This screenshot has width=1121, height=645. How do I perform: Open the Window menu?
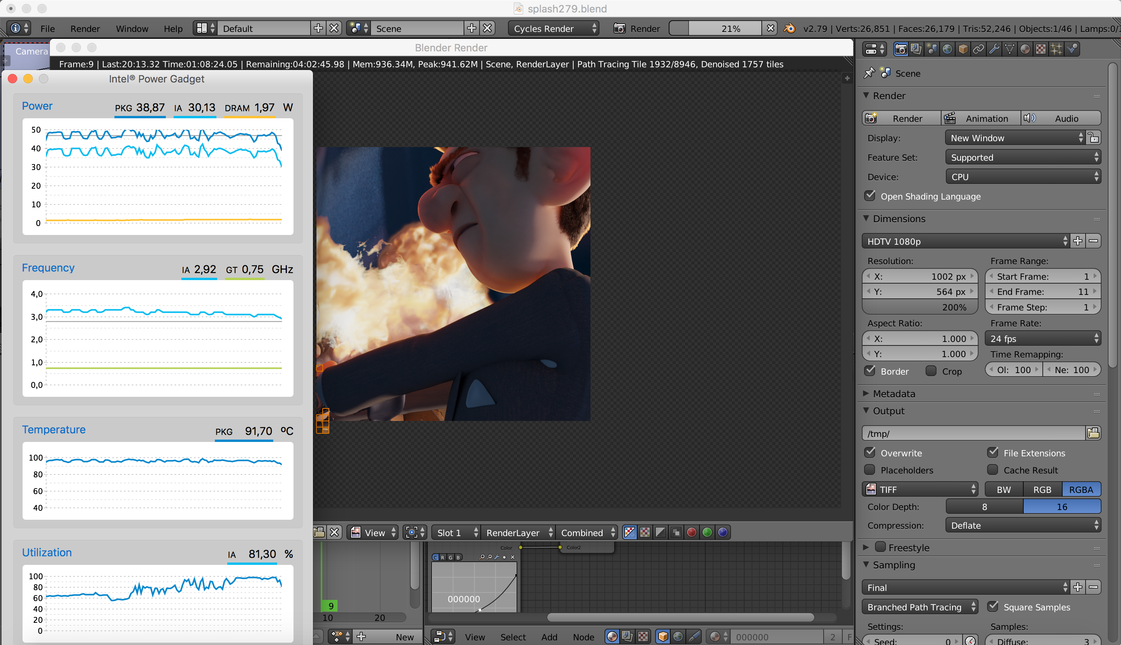[132, 28]
